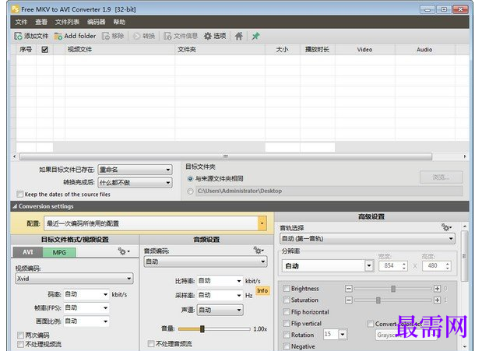Sort by 播放时长 column header
The image size is (482, 351).
(317, 50)
